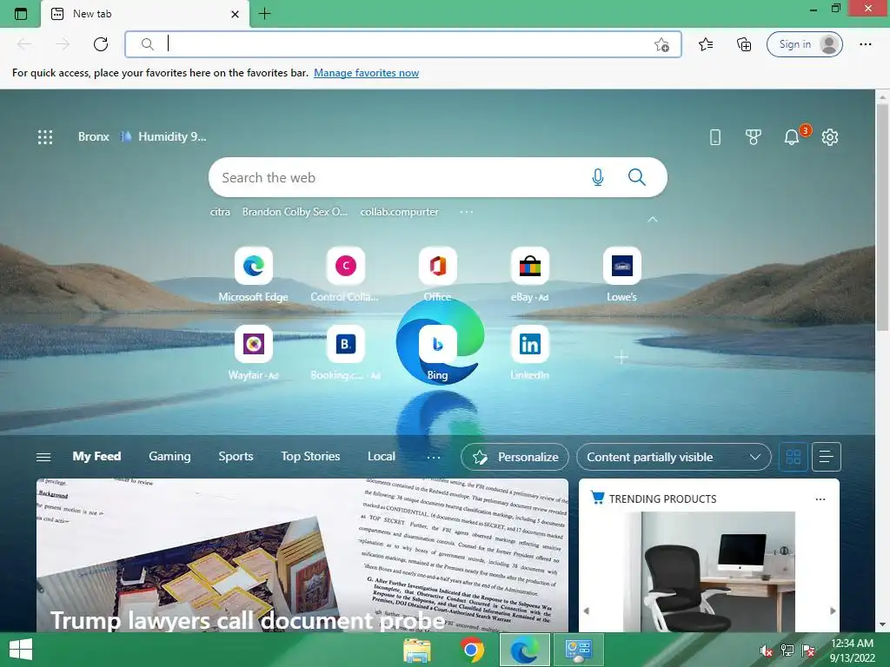
Task: Open the Favorites list icon
Action: tap(706, 44)
